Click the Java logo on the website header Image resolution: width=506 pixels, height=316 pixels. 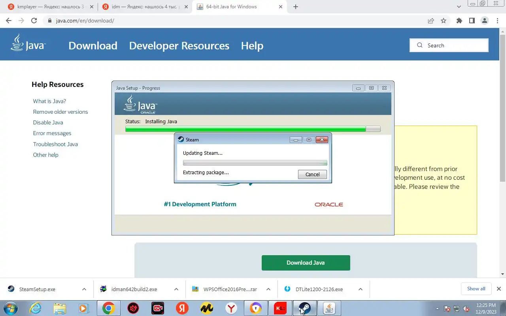28,43
